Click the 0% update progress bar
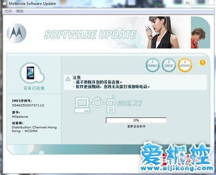216x175 pixels. [136, 120]
